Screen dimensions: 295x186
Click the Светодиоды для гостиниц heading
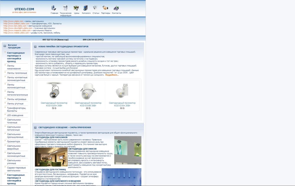coord(50,169)
